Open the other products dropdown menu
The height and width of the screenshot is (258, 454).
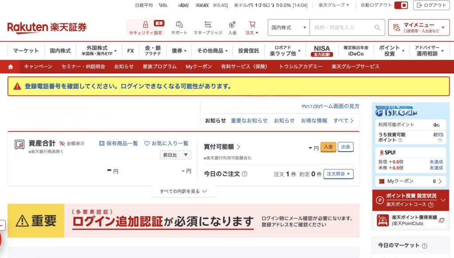[x=212, y=51]
